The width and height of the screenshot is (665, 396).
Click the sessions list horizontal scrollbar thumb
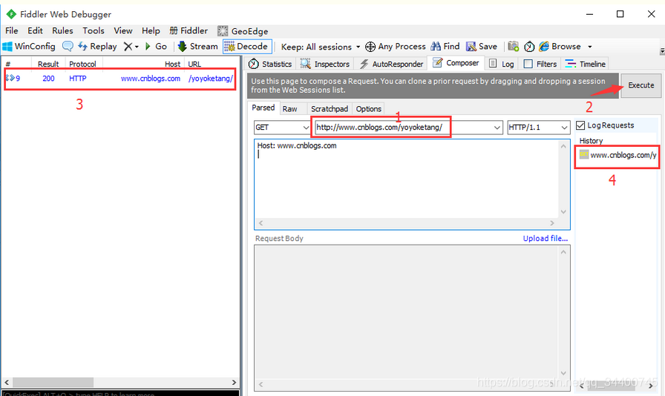(53, 382)
